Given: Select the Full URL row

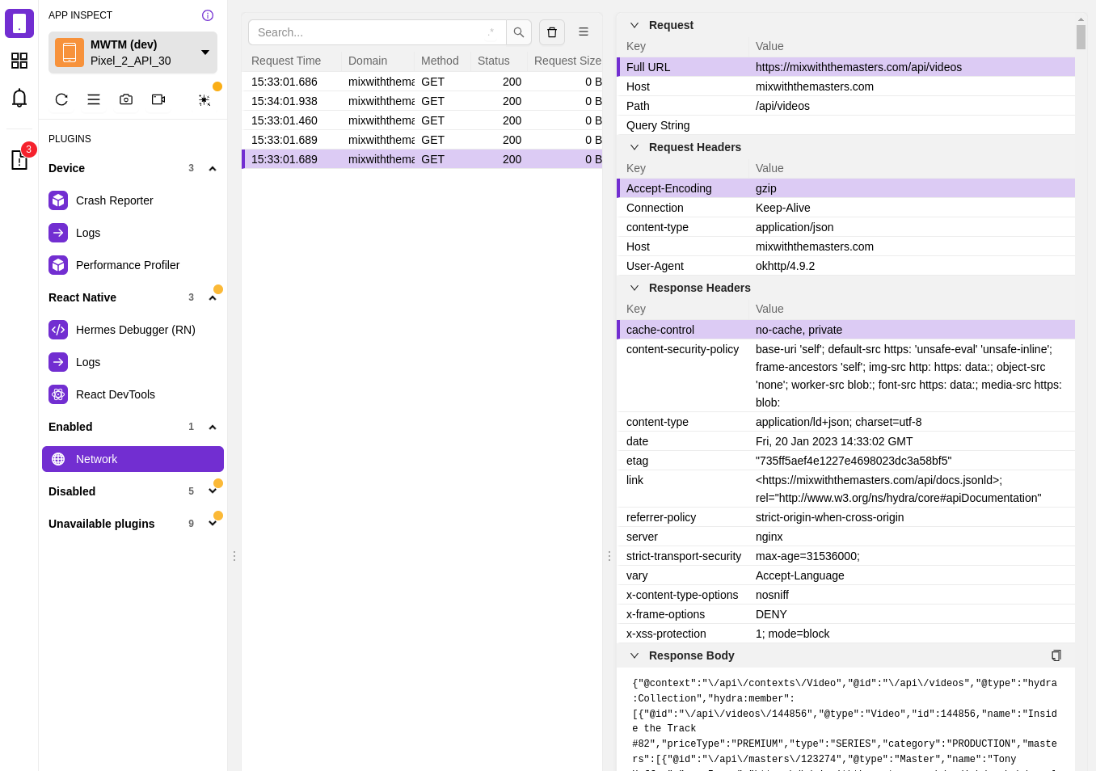Looking at the screenshot, I should [845, 67].
